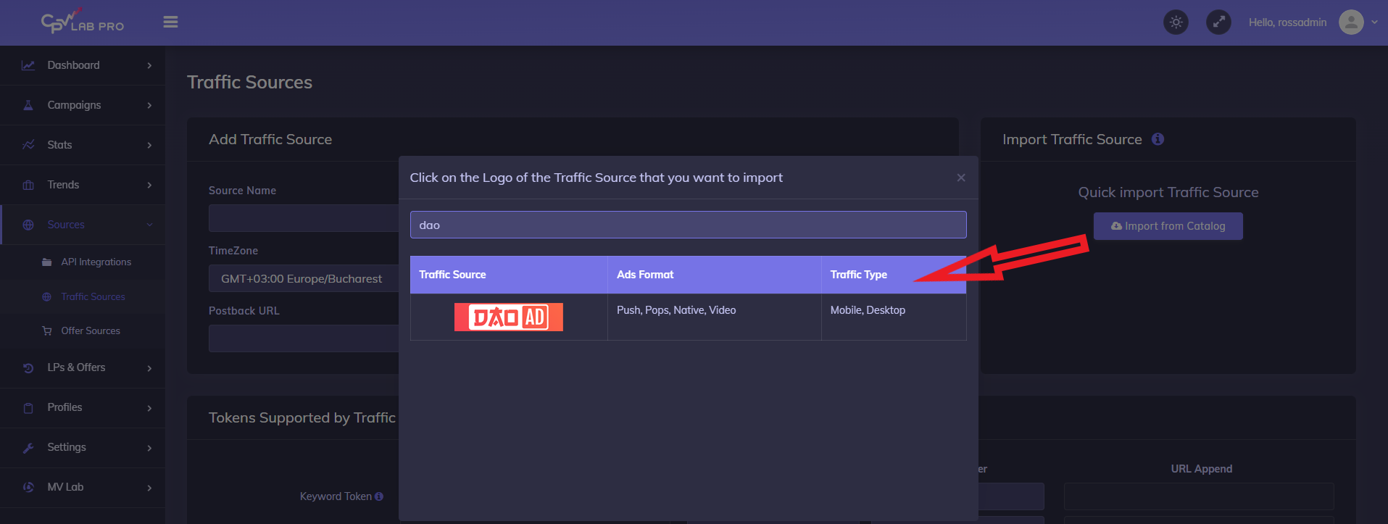The image size is (1388, 524).
Task: Click the API Integrations folder icon
Action: 47,262
